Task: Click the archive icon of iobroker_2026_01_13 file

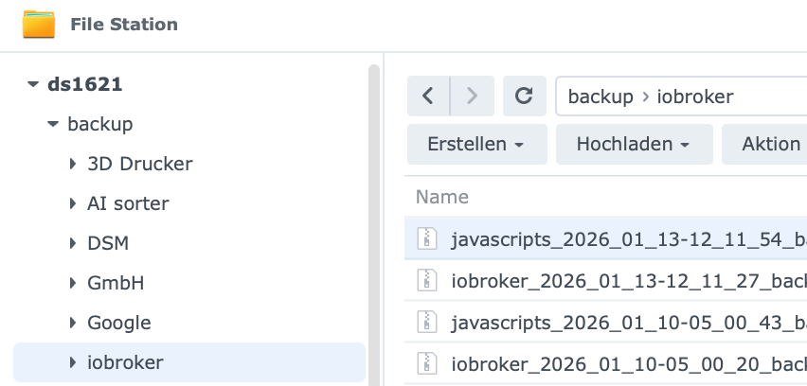Action: click(x=428, y=279)
